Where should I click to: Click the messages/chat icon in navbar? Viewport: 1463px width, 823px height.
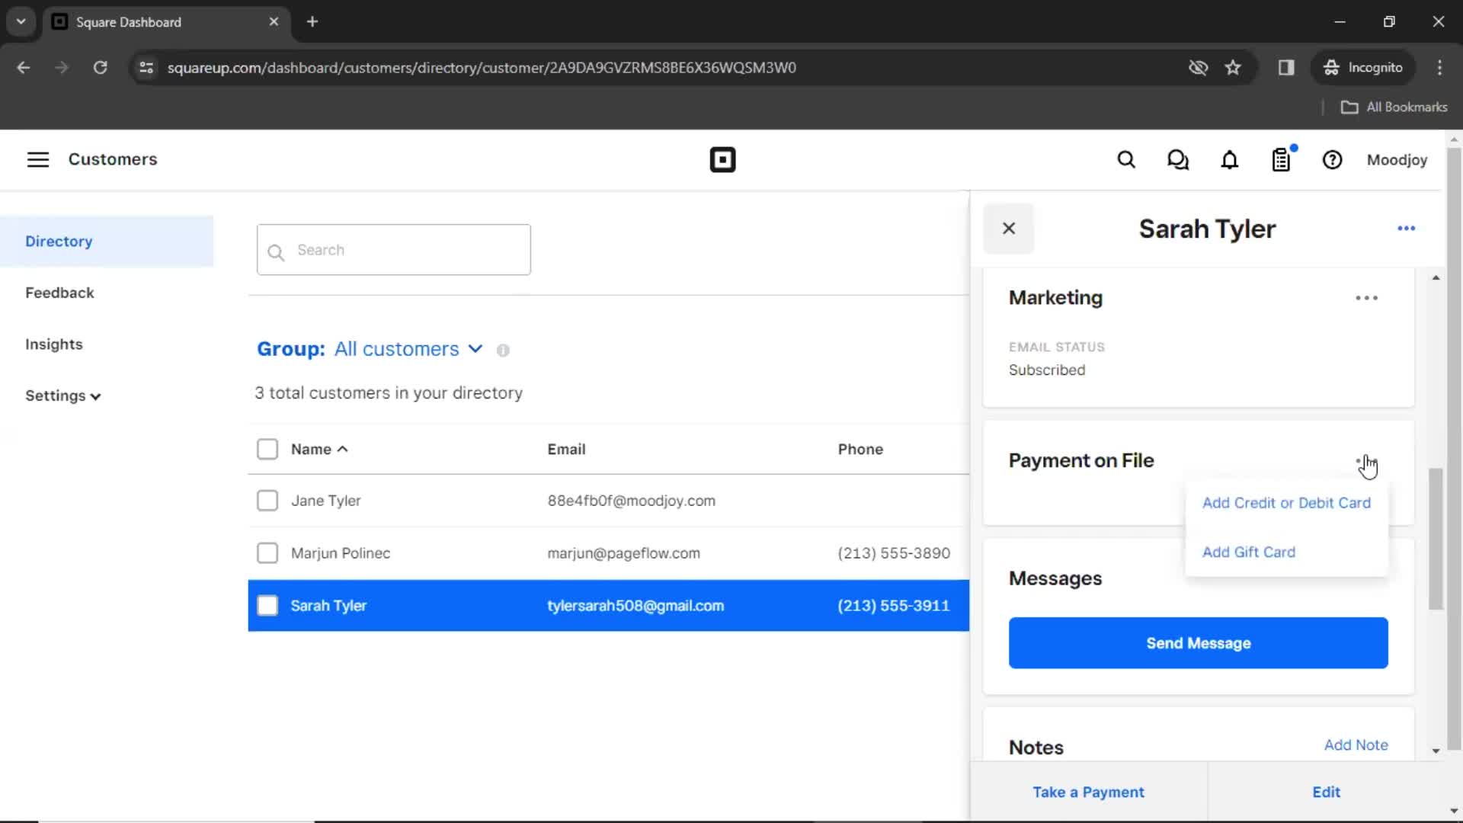[x=1179, y=160]
